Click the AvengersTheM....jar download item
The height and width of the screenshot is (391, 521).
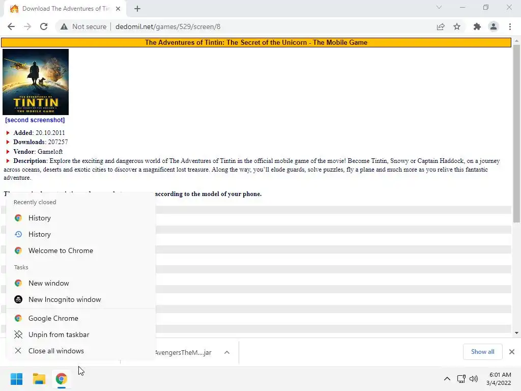(183, 352)
